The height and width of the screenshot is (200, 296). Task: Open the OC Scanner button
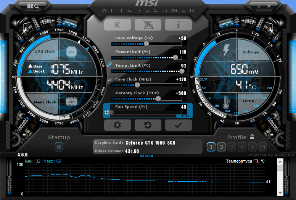tap(33, 6)
